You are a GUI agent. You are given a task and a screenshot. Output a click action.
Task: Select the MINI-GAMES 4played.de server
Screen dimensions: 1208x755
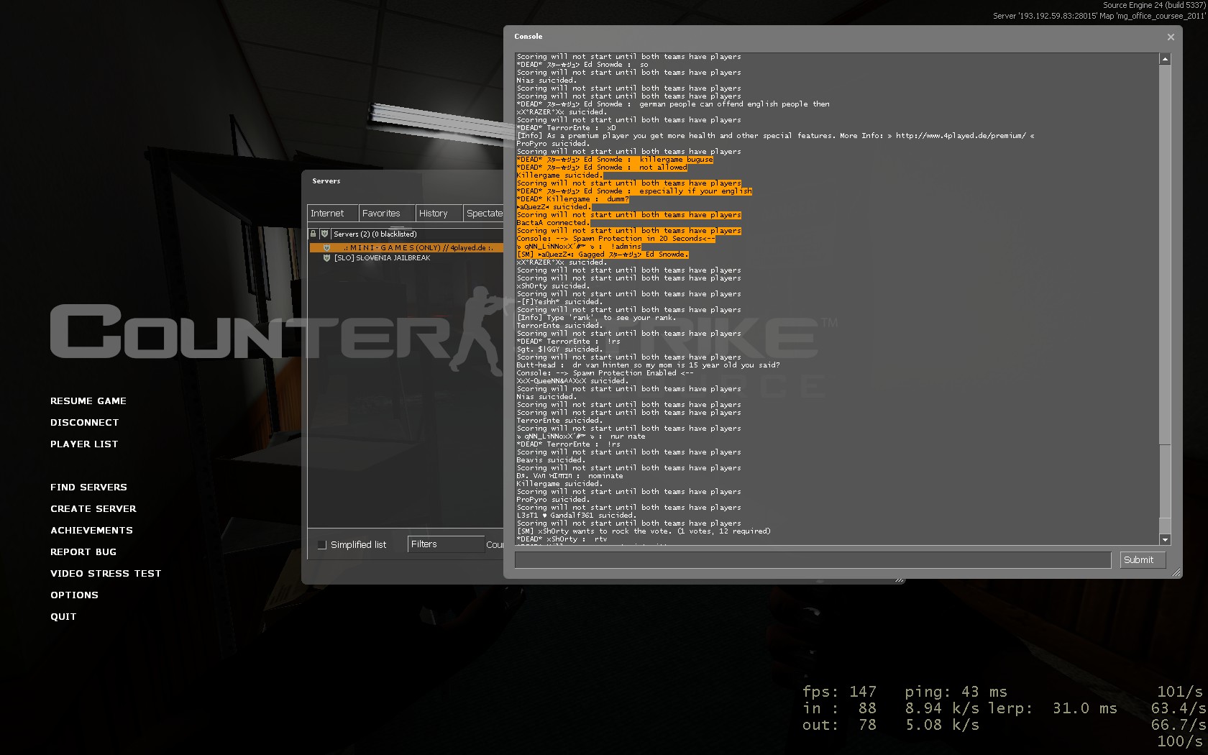click(x=406, y=248)
